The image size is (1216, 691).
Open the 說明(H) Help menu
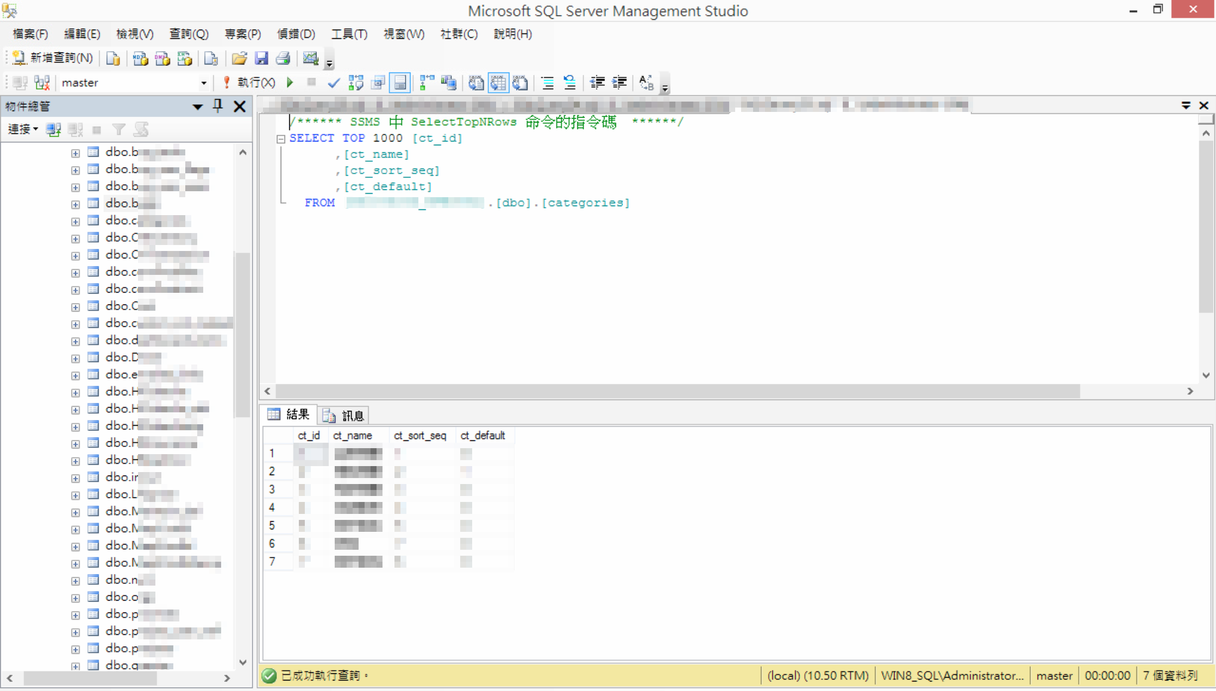(x=512, y=34)
